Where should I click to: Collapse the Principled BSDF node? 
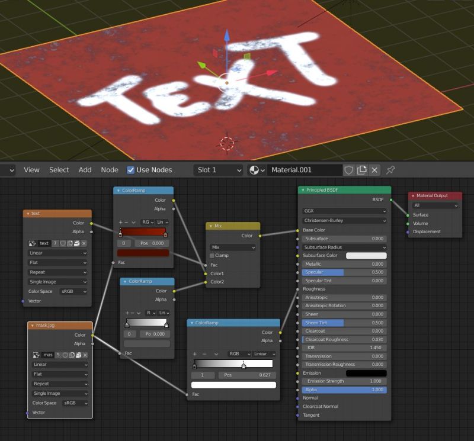303,190
